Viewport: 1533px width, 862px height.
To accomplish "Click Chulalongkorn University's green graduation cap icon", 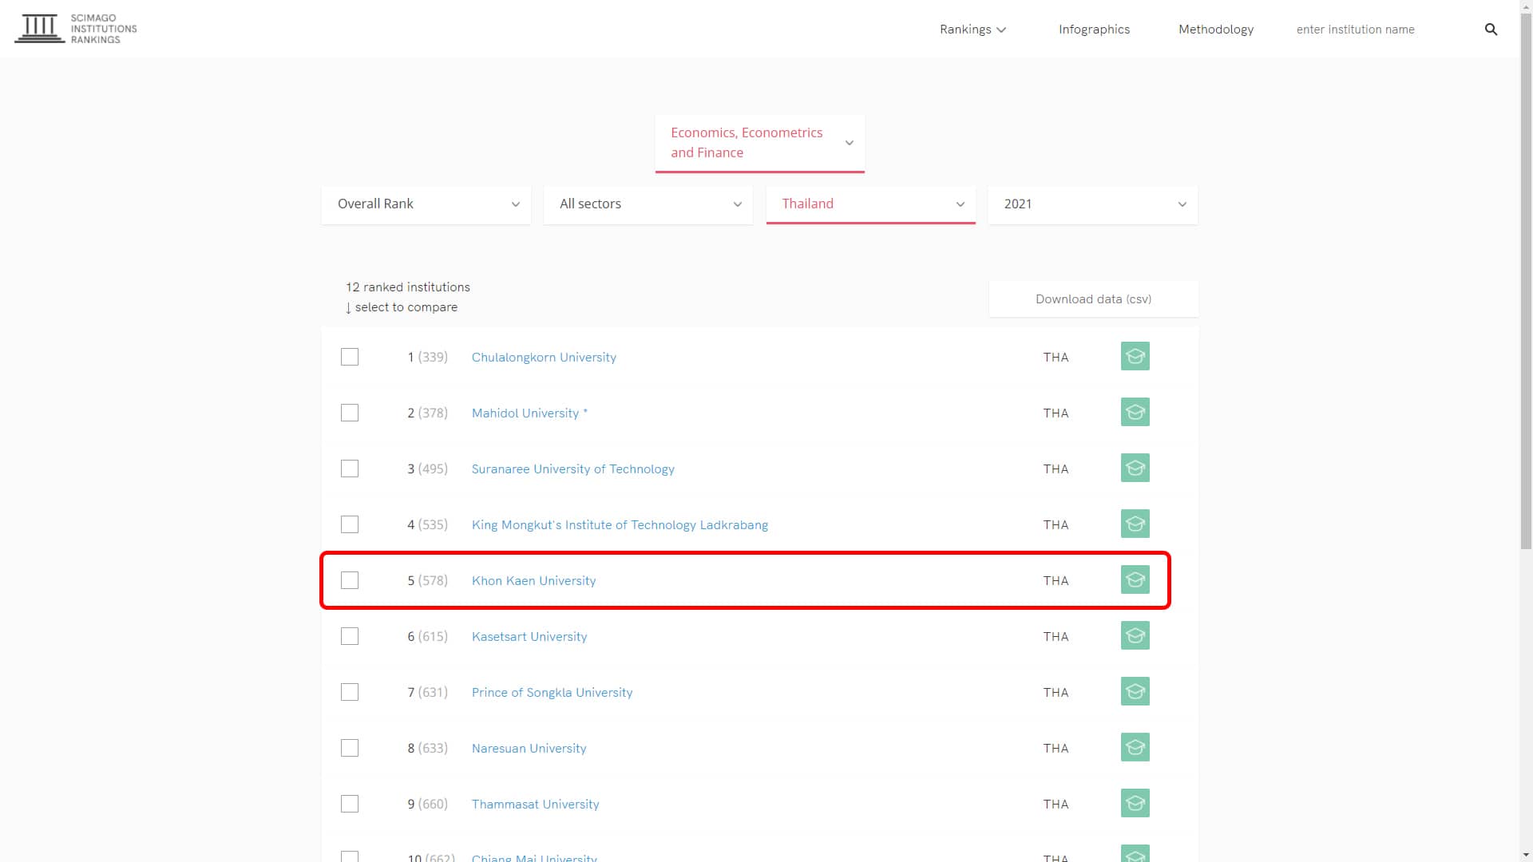I will coord(1135,357).
